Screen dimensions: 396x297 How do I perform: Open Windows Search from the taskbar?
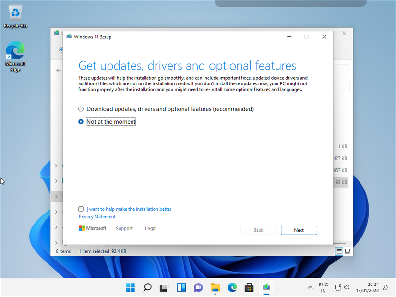(x=147, y=287)
